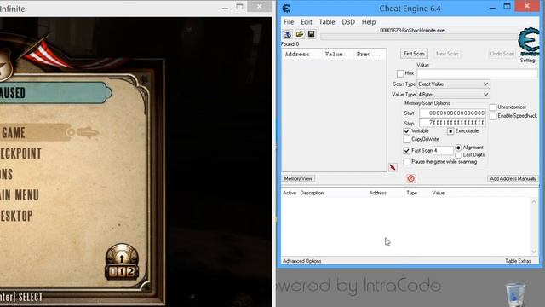Open the Help menu

pyautogui.click(x=369, y=22)
